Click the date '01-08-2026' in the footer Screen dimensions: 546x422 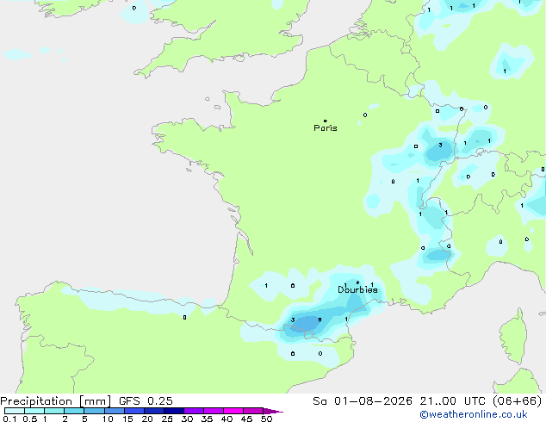coord(373,401)
